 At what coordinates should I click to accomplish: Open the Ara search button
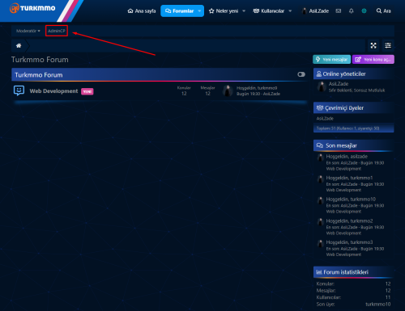click(x=383, y=11)
